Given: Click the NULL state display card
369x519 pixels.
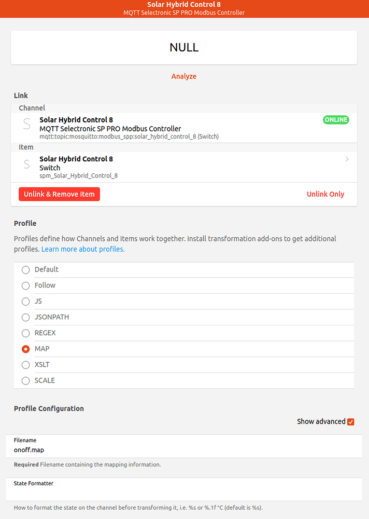Looking at the screenshot, I should point(183,47).
